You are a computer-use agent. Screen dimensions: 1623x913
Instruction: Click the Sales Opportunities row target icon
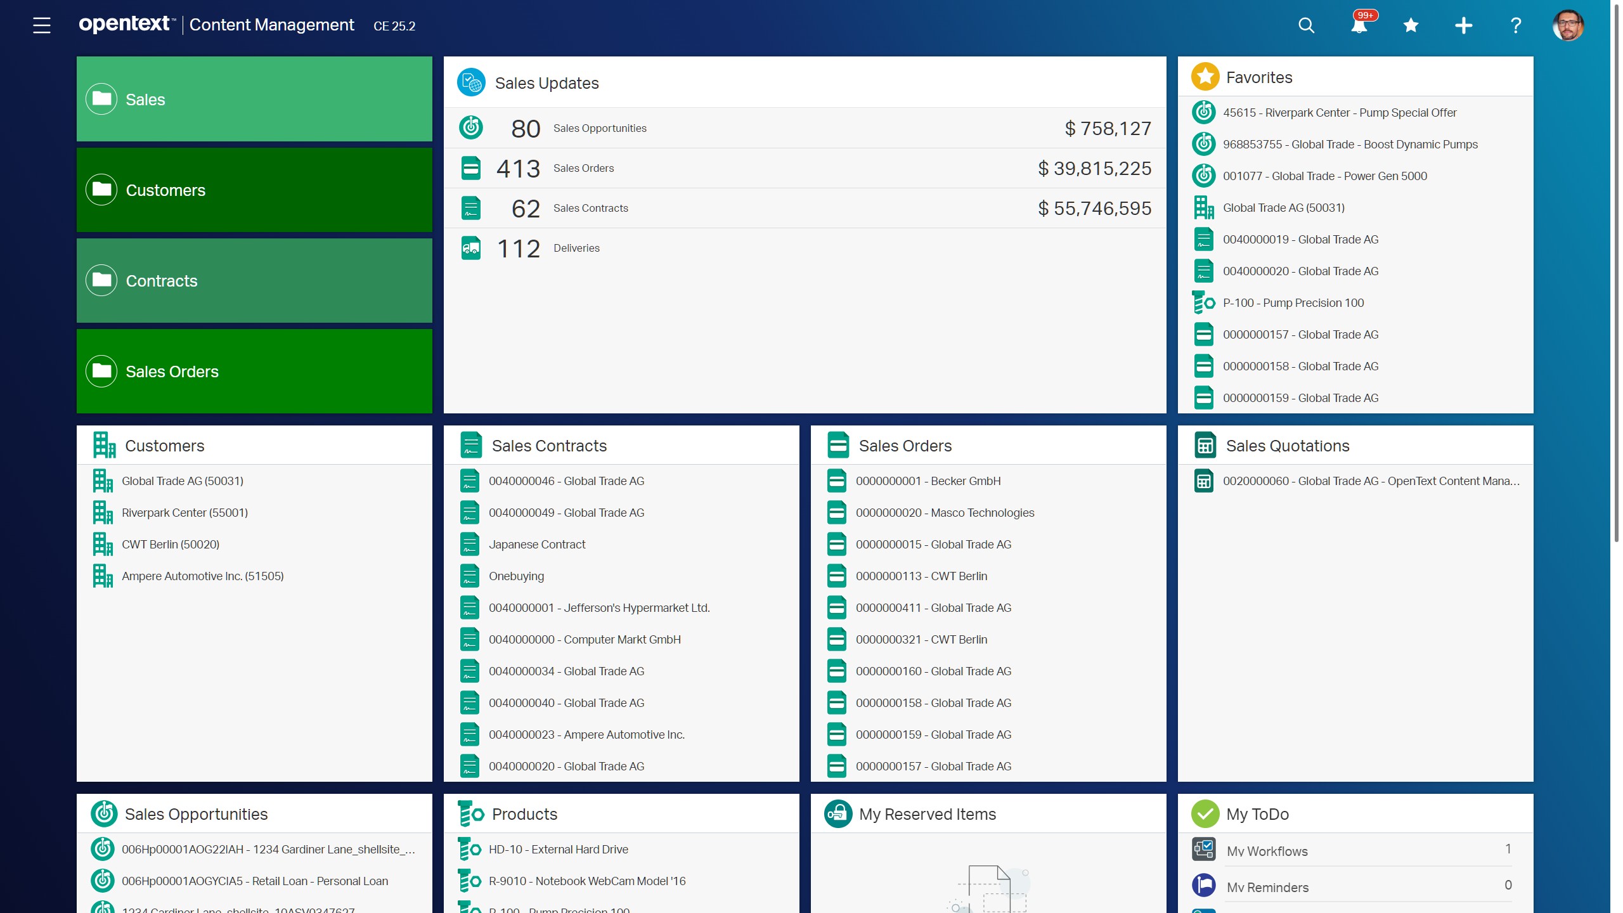470,127
